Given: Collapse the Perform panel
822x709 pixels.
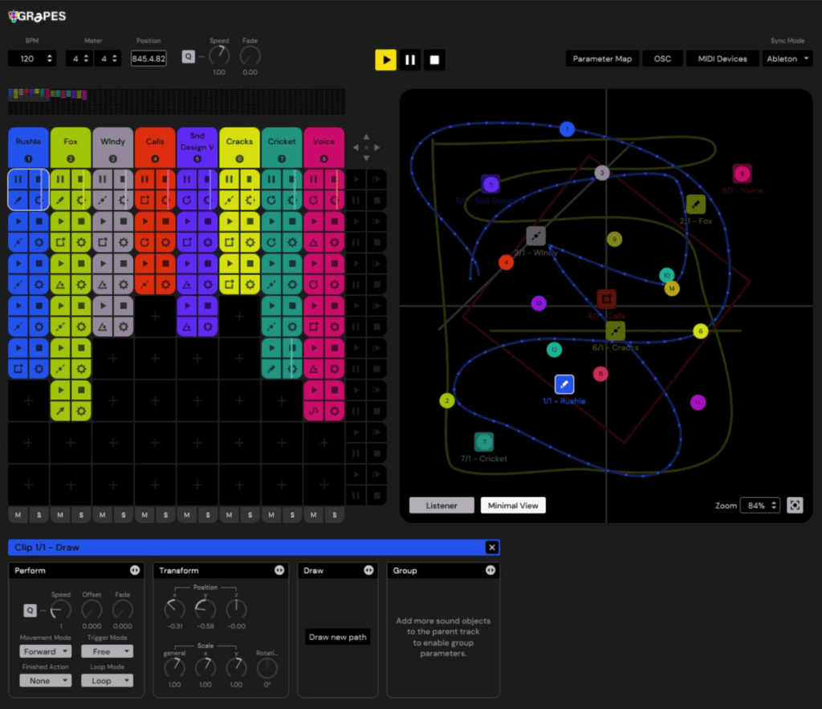Looking at the screenshot, I should pyautogui.click(x=135, y=570).
